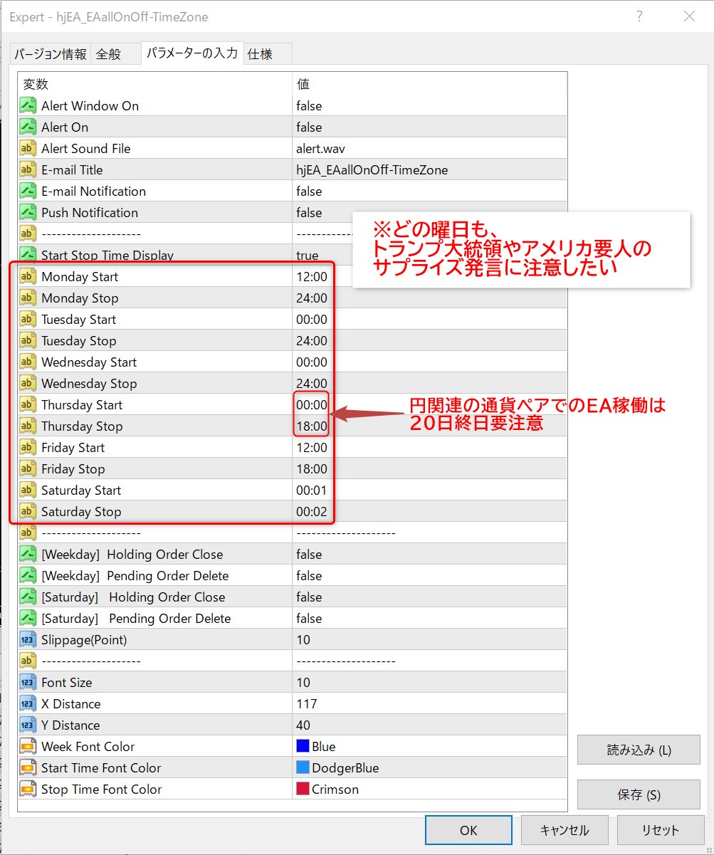Image resolution: width=714 pixels, height=855 pixels.
Task: Open [Weekday] Holding Order Close value dropdown
Action: (427, 555)
